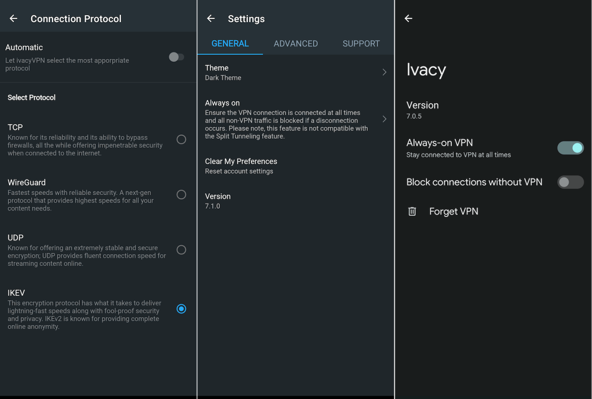Go back from the Settings screen

click(211, 18)
